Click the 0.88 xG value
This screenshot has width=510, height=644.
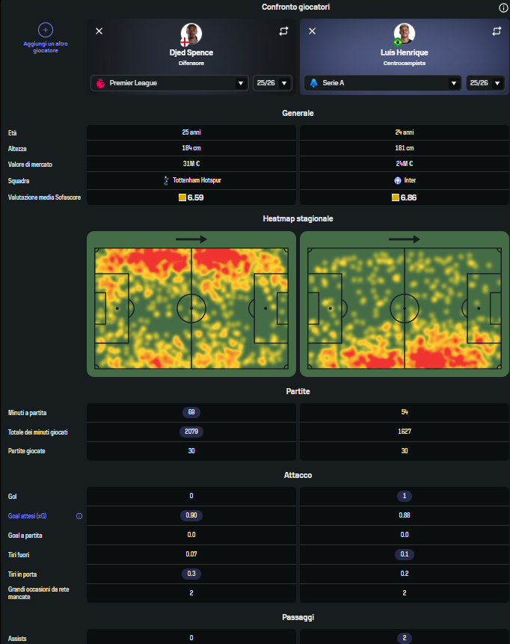coord(405,515)
